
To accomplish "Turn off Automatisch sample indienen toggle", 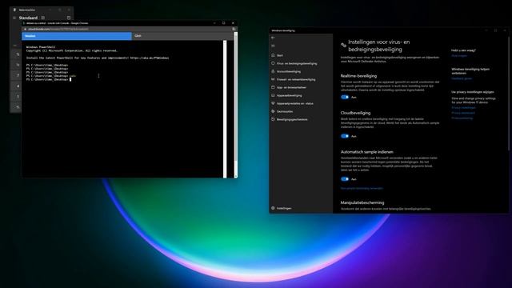I will click(x=345, y=179).
